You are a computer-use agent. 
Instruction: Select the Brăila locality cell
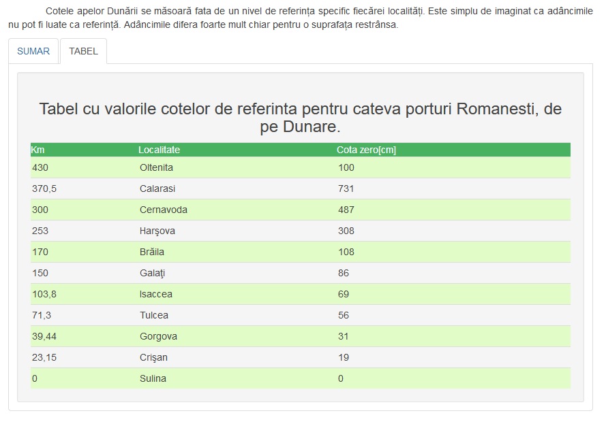click(152, 252)
